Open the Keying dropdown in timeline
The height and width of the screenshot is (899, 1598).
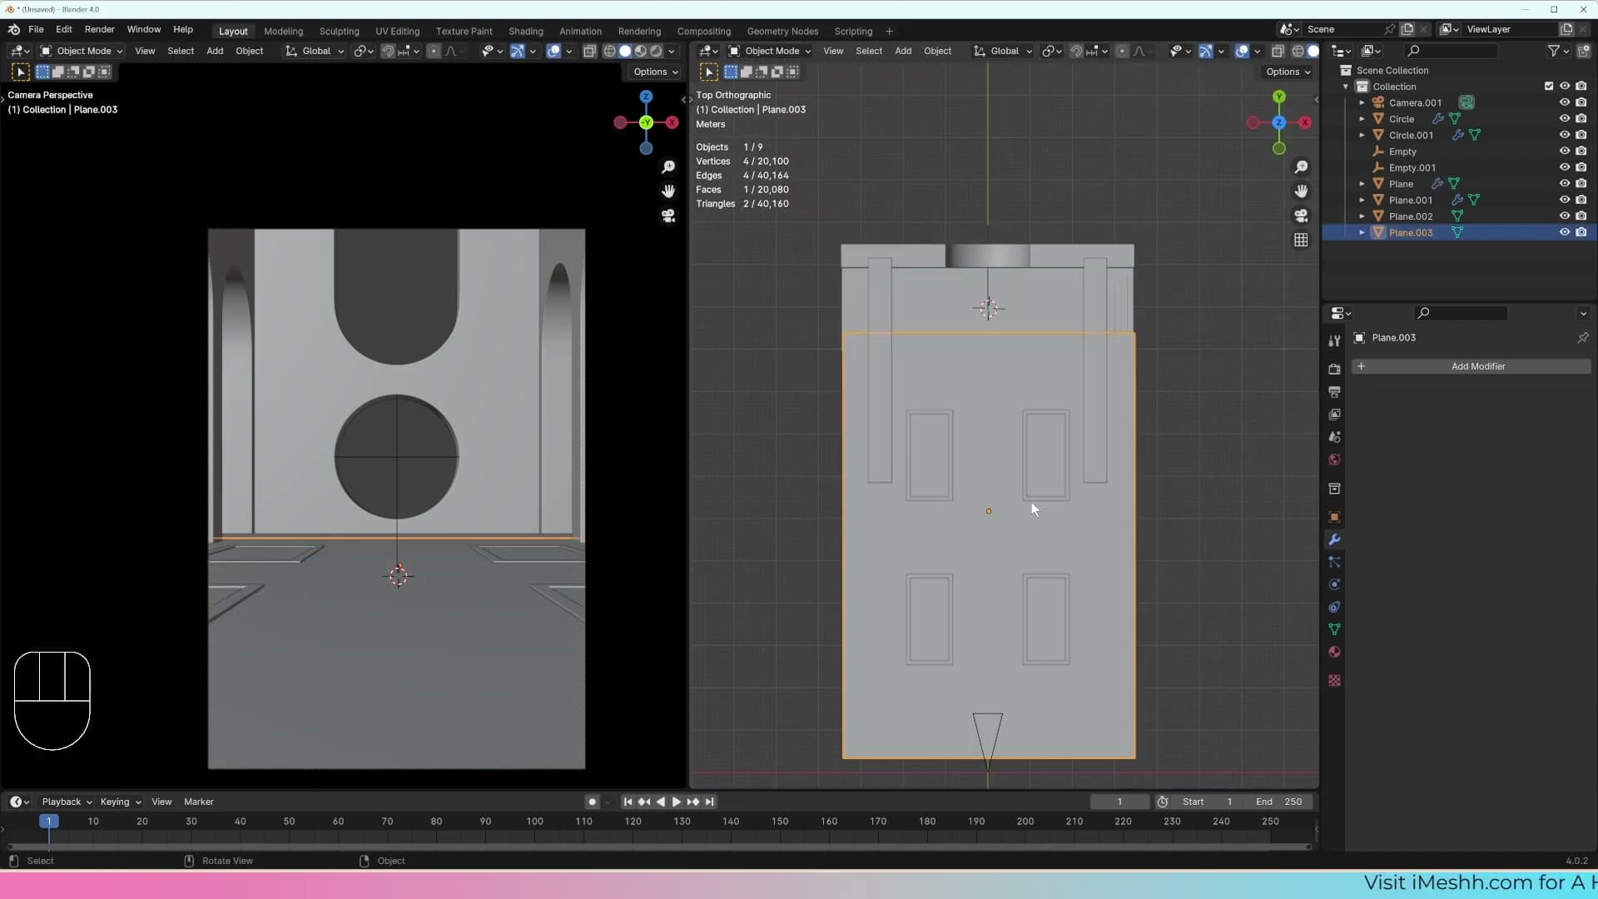click(x=121, y=802)
